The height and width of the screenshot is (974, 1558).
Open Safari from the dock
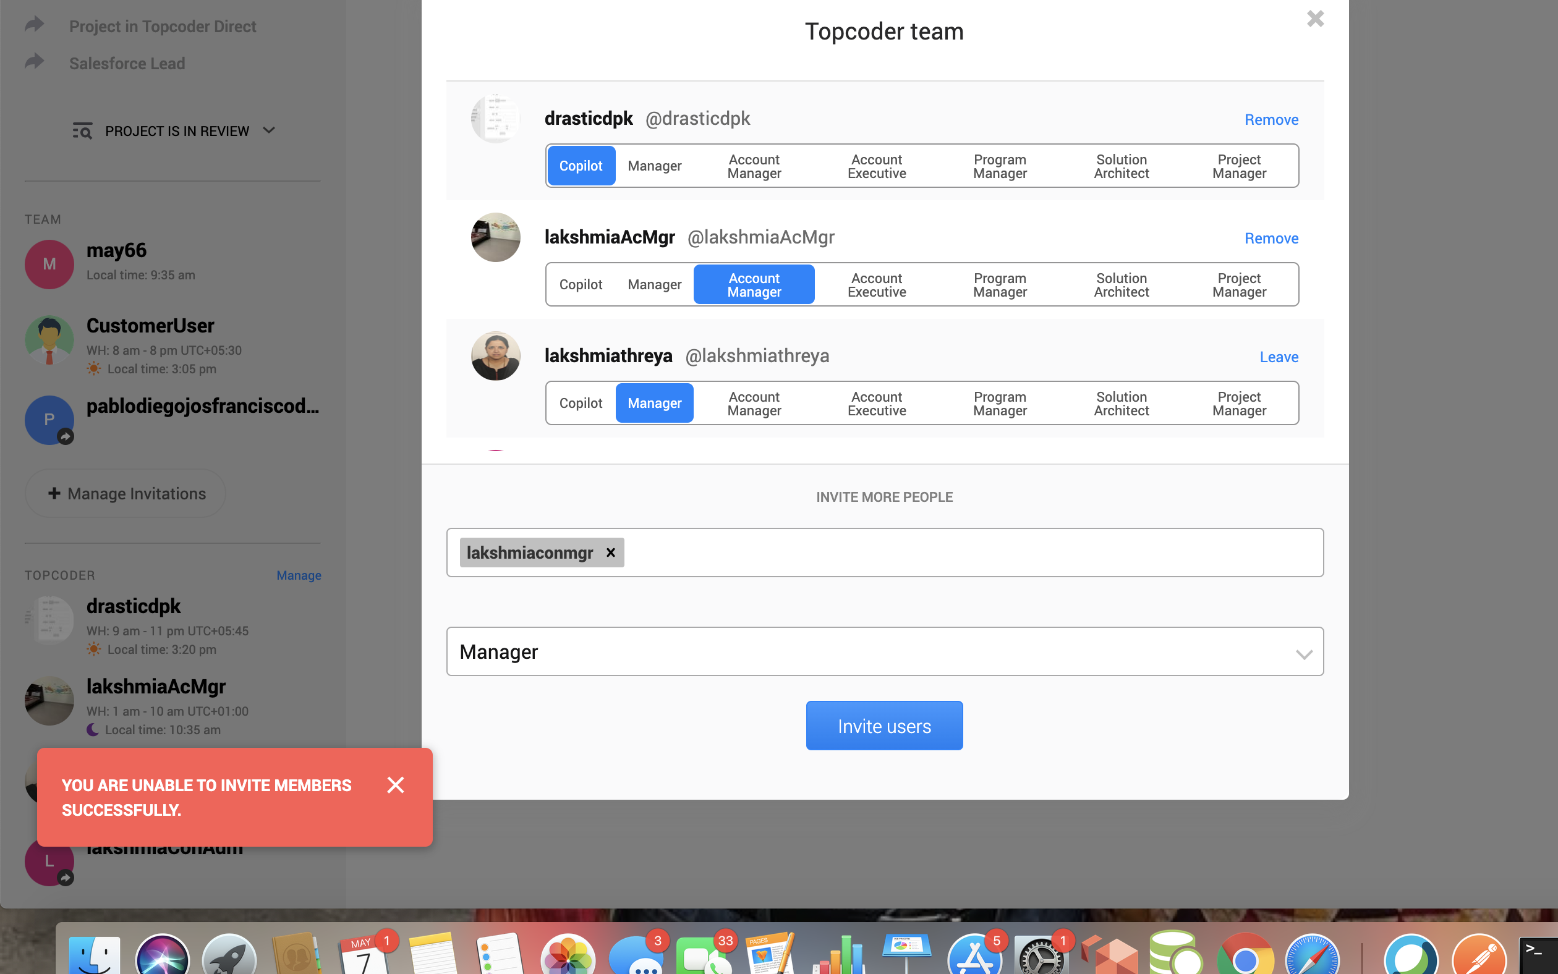tap(1311, 956)
